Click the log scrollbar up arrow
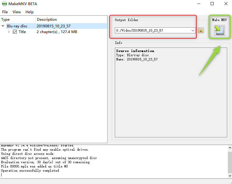Screen dimensions: 232x184 [230, 148]
